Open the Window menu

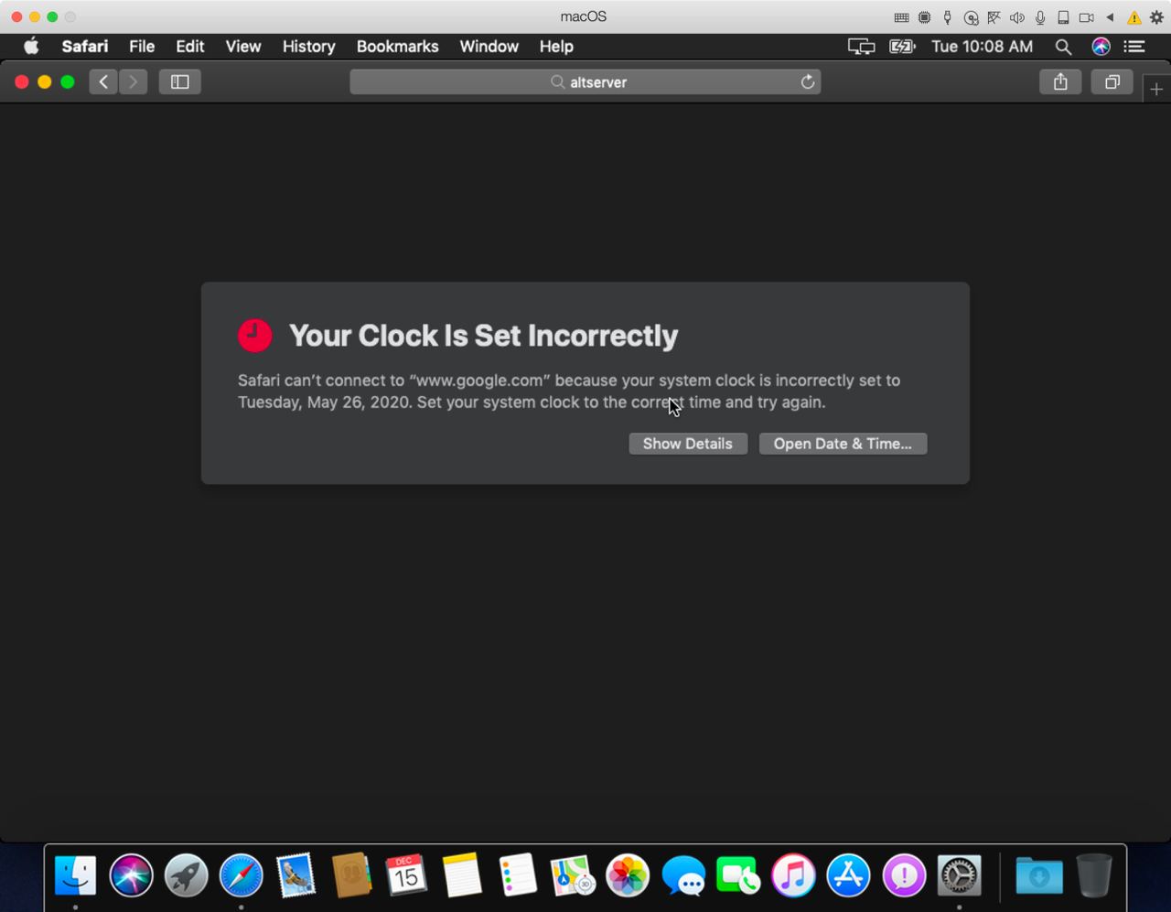(489, 47)
